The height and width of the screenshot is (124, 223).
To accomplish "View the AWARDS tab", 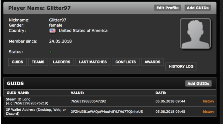I will point(153,62).
